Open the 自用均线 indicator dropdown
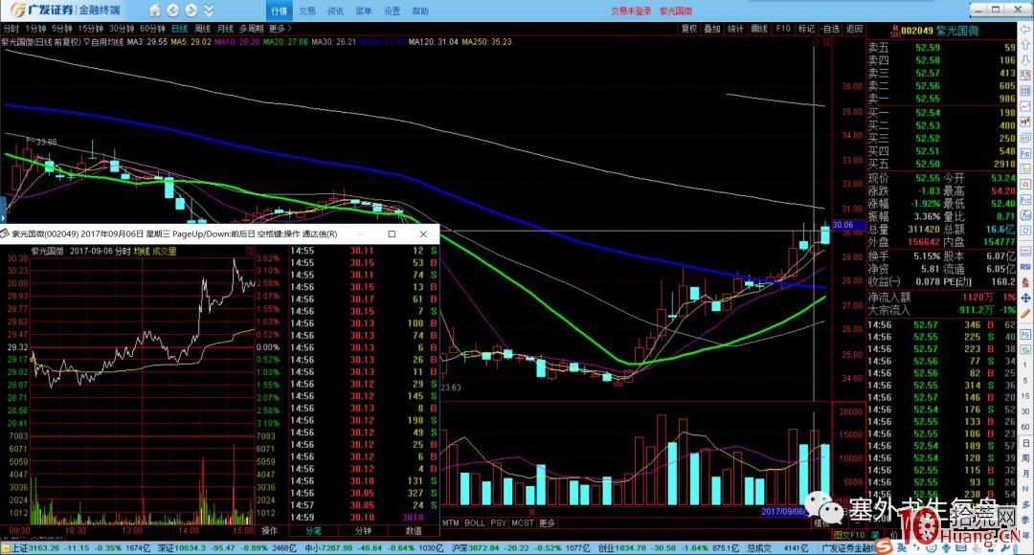The height and width of the screenshot is (555, 1034). (x=104, y=41)
